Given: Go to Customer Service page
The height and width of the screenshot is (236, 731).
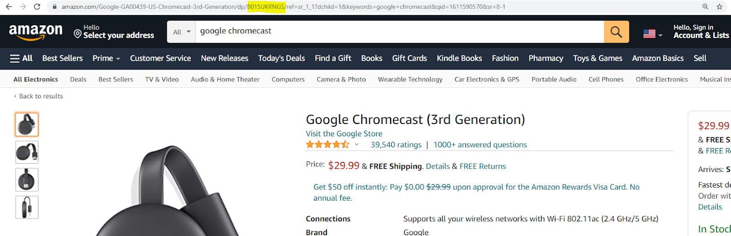Looking at the screenshot, I should pyautogui.click(x=160, y=59).
